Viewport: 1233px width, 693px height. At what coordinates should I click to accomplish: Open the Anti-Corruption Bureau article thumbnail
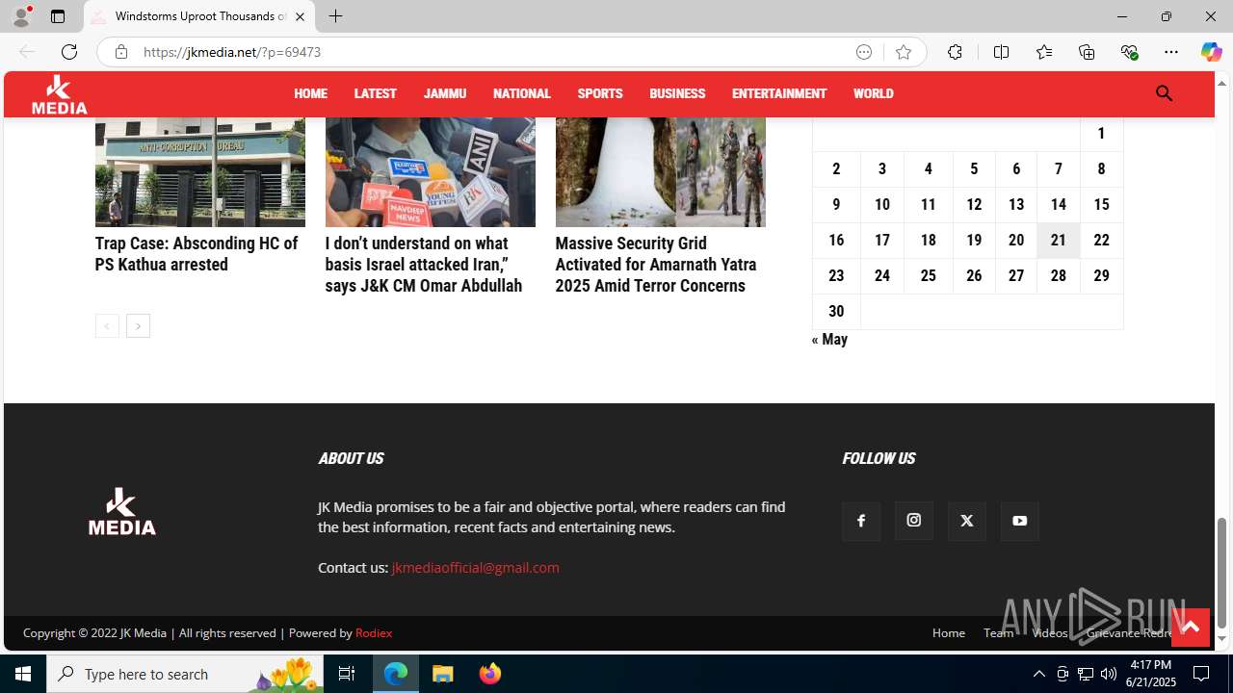(x=200, y=172)
